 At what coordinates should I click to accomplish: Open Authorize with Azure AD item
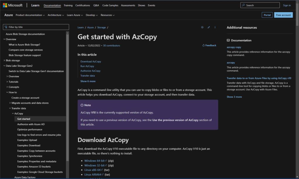pos(31,124)
